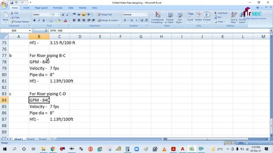Open the Sheet3 tab
This screenshot has height=153, width=273.
point(43,139)
